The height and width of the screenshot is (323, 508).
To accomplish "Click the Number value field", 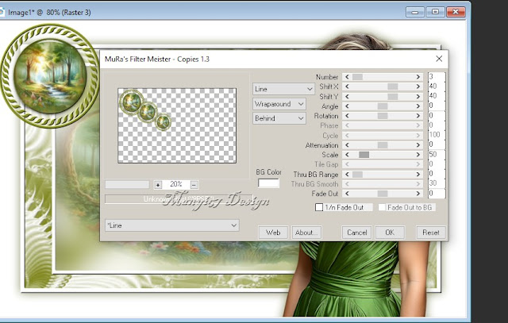I will [437, 77].
